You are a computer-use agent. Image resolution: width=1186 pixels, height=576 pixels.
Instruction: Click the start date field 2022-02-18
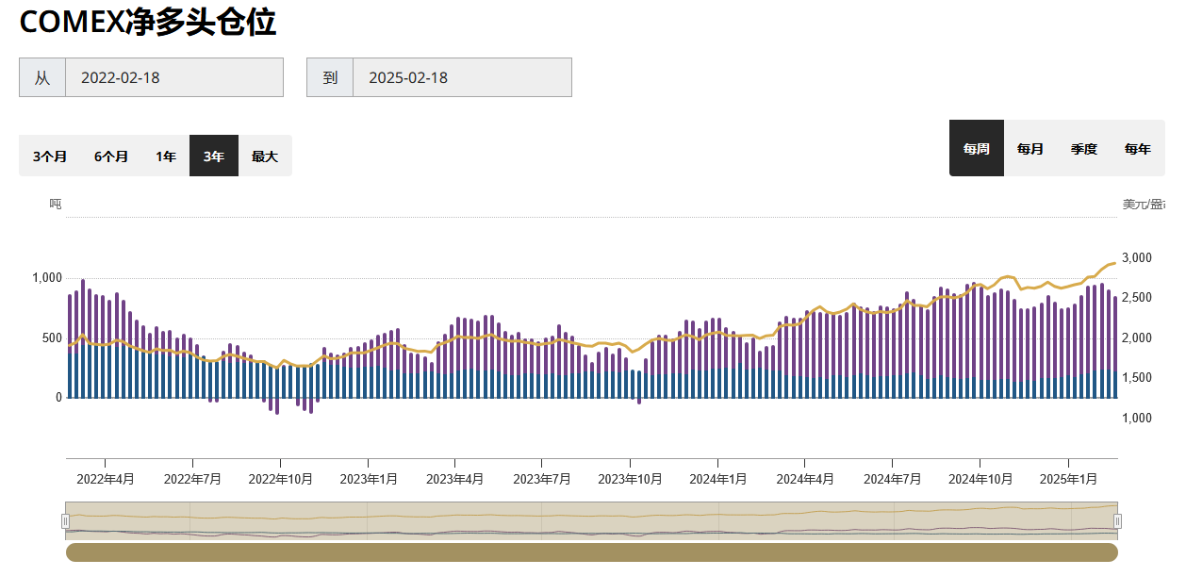173,77
